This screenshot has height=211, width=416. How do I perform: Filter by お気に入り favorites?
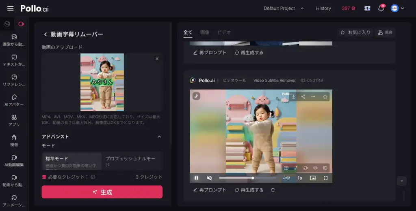click(x=355, y=32)
